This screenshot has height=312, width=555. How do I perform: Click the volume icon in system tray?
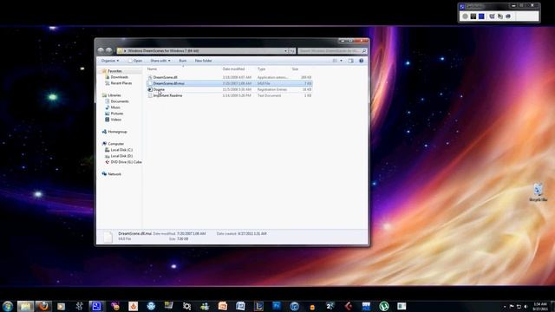(x=526, y=306)
